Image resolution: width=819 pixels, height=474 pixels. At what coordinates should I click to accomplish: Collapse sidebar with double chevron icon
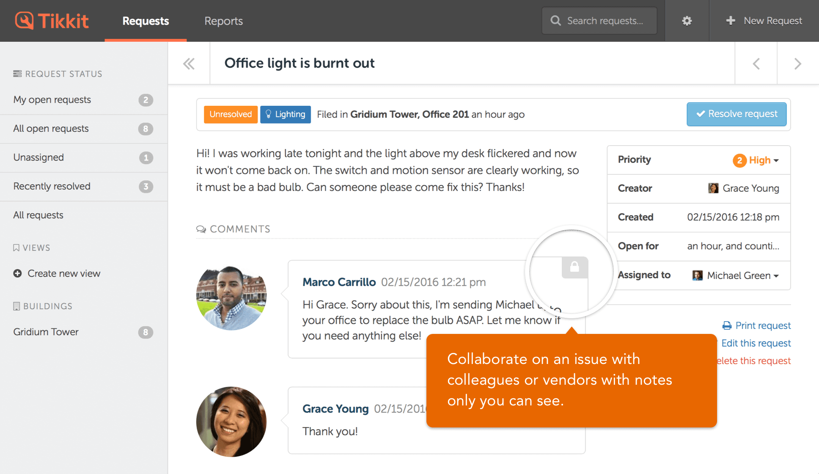189,63
